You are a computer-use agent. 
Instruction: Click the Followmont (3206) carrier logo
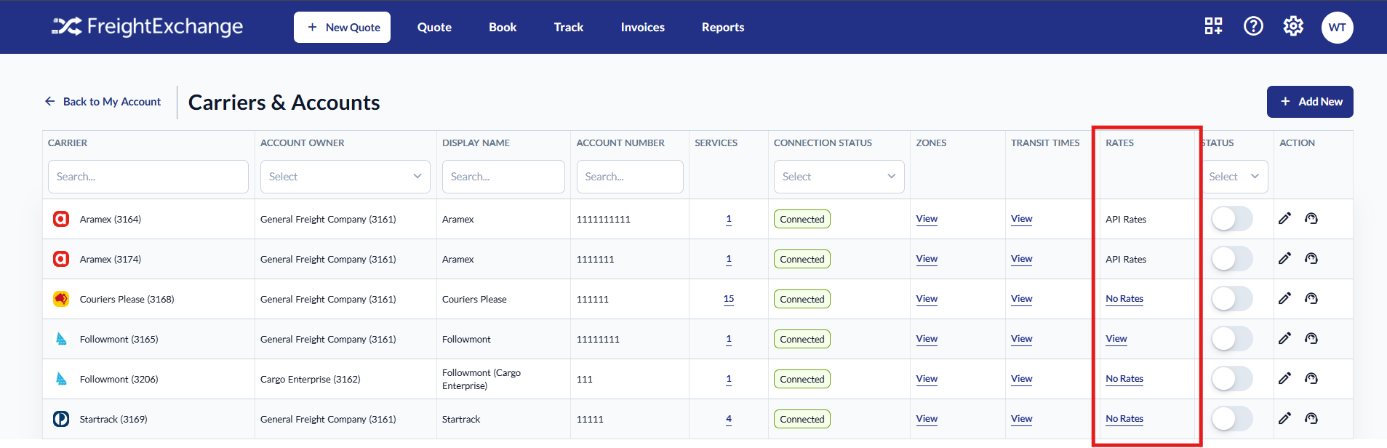click(61, 379)
